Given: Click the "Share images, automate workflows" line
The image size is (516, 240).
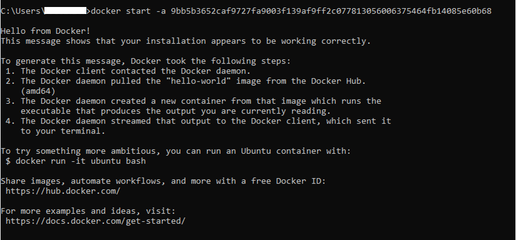Looking at the screenshot, I should coord(162,181).
